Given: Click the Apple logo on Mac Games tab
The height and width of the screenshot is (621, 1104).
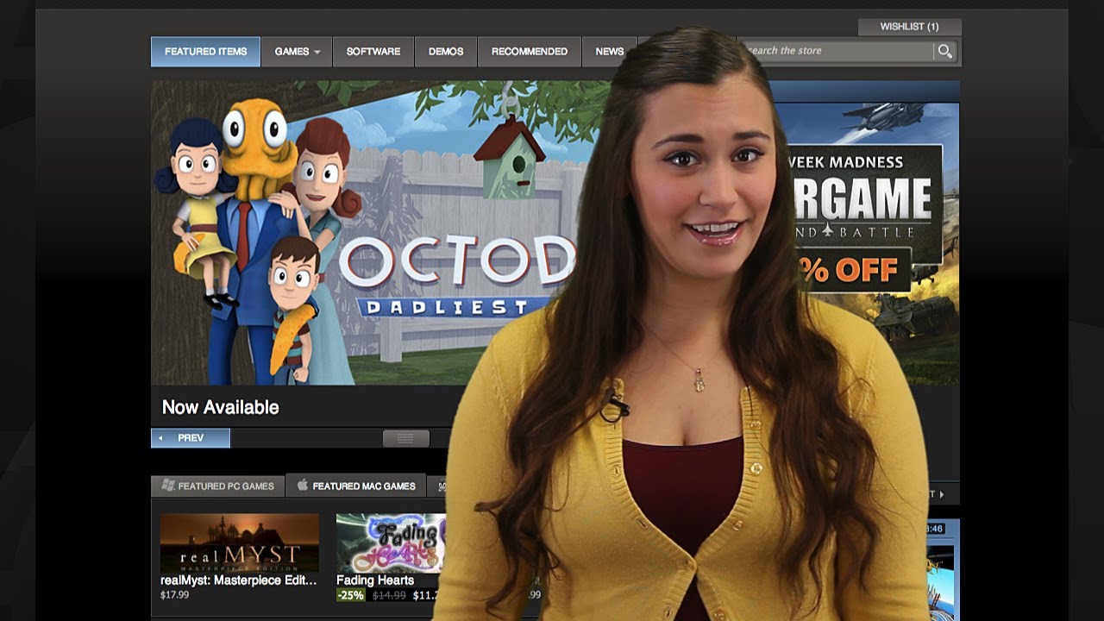Looking at the screenshot, I should pyautogui.click(x=303, y=485).
